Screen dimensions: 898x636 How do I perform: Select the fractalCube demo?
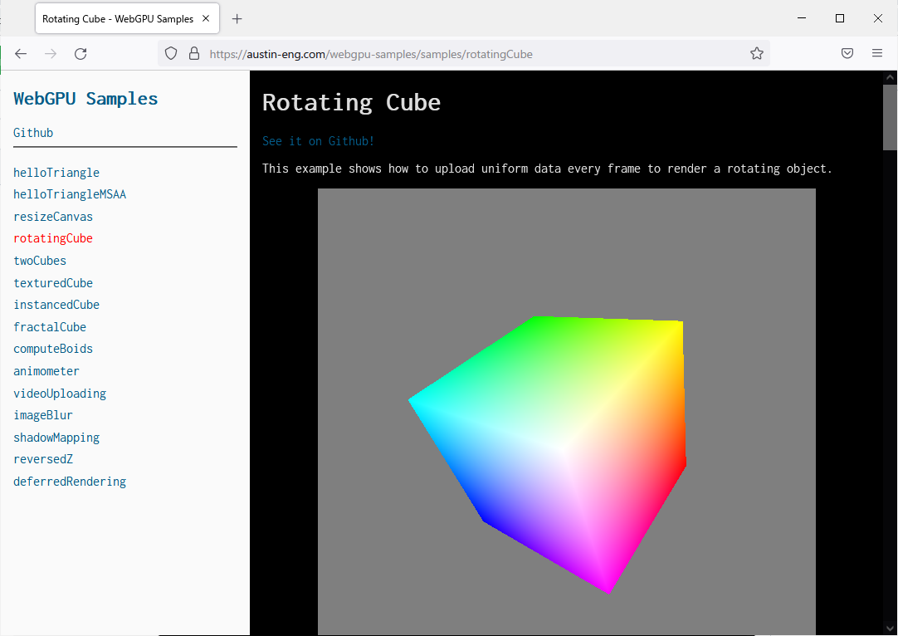(x=50, y=326)
